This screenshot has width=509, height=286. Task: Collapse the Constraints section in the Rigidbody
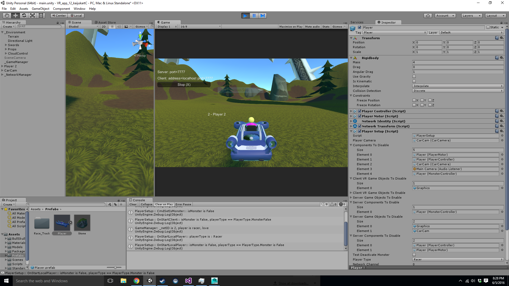pos(351,96)
